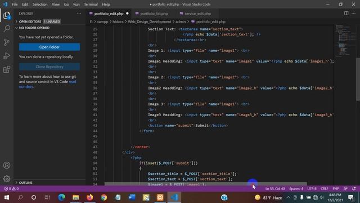Open the File menu
This screenshot has height=203, width=360.
[x=15, y=4]
